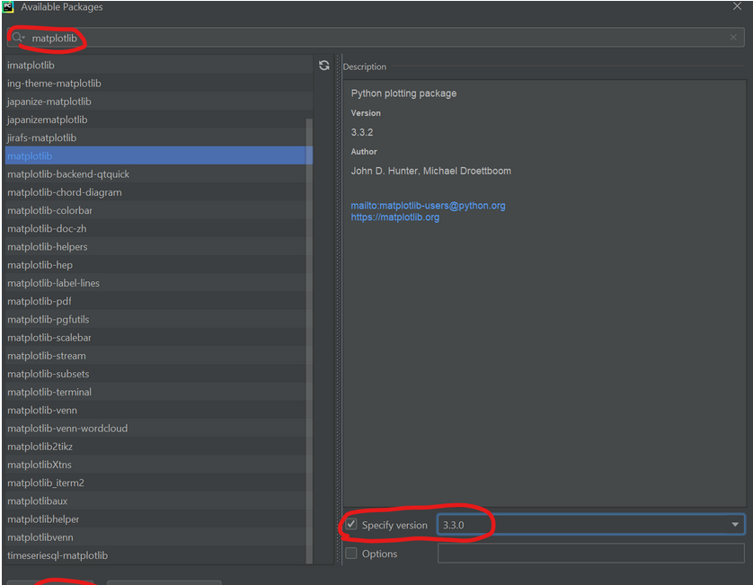This screenshot has width=753, height=585.
Task: Select the matplotlib-pdf package
Action: 158,301
